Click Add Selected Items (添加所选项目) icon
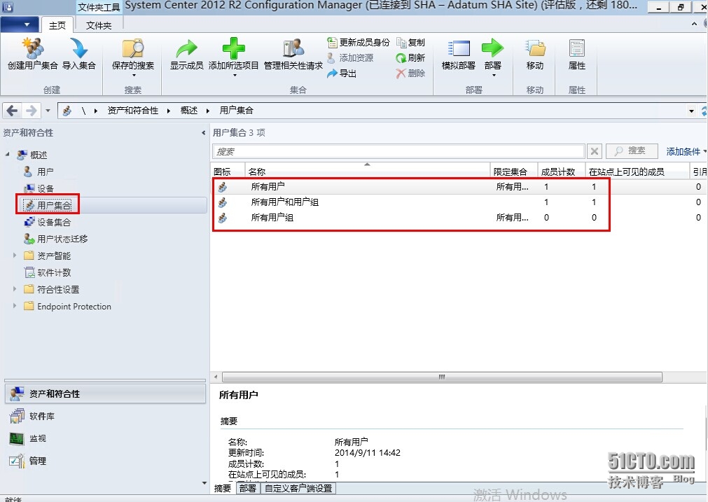The image size is (708, 502). pyautogui.click(x=233, y=49)
